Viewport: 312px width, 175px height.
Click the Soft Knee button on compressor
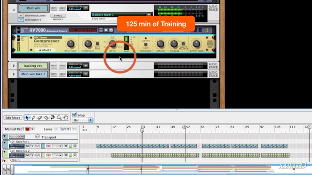coord(97,44)
